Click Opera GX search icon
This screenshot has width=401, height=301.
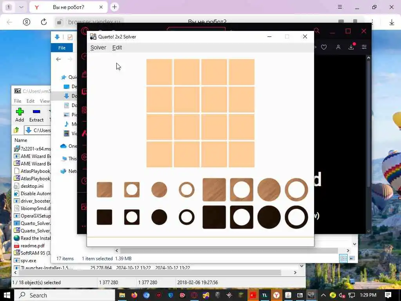pos(316,31)
